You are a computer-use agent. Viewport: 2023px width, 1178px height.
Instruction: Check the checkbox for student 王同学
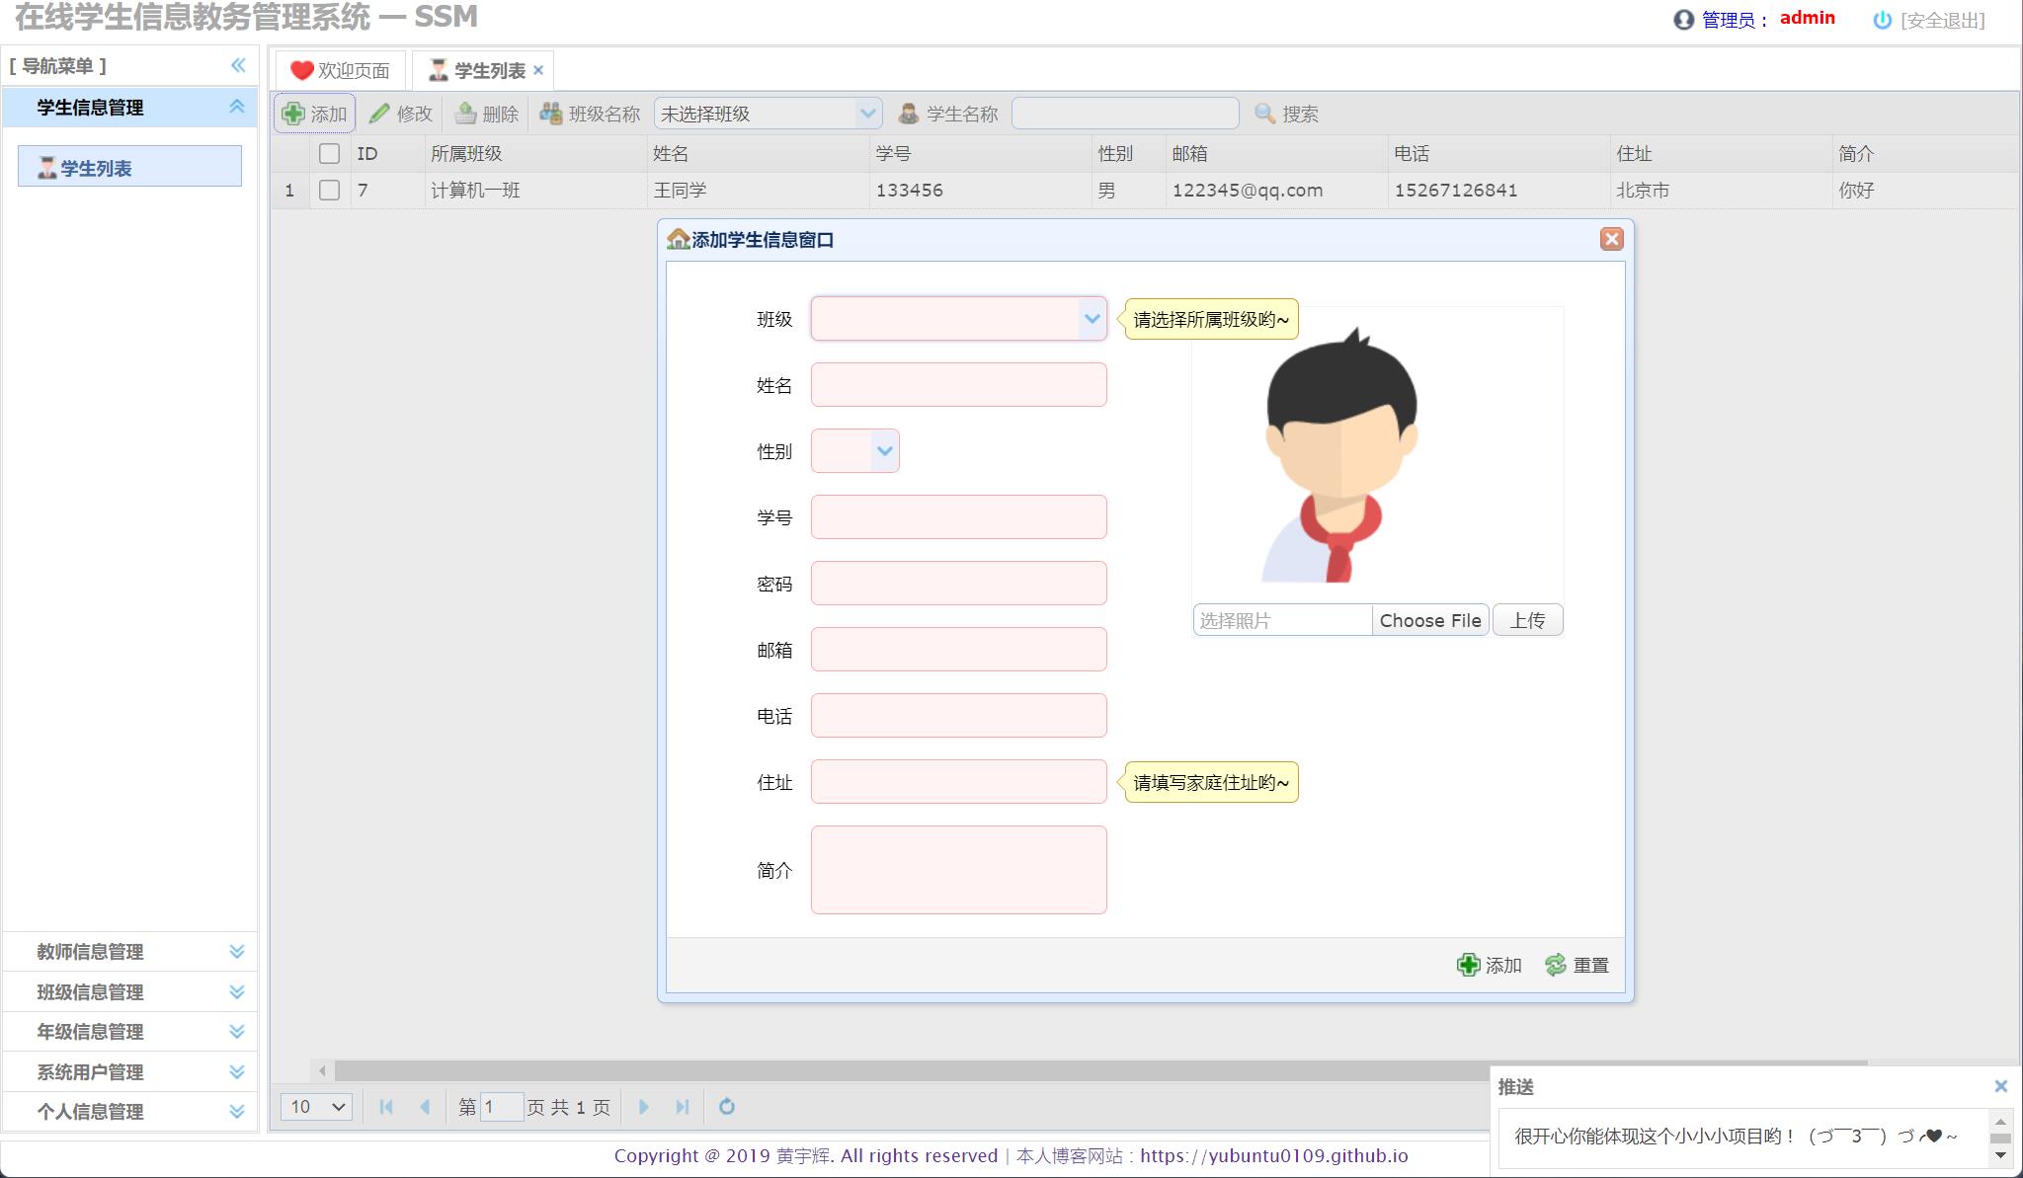coord(331,190)
